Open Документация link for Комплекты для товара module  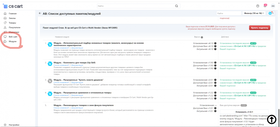point(77,65)
